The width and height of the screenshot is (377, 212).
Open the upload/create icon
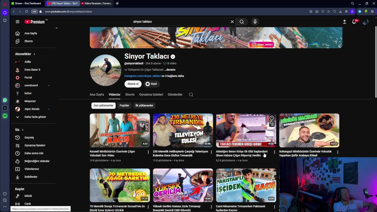tap(344, 21)
